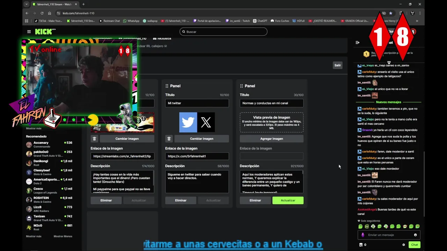Open the gifts shop icon below chat
The width and height of the screenshot is (447, 251).
tap(361, 245)
